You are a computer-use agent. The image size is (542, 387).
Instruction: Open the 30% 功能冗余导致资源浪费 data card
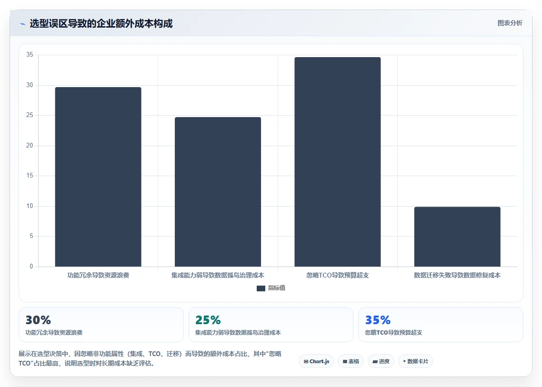click(x=101, y=325)
